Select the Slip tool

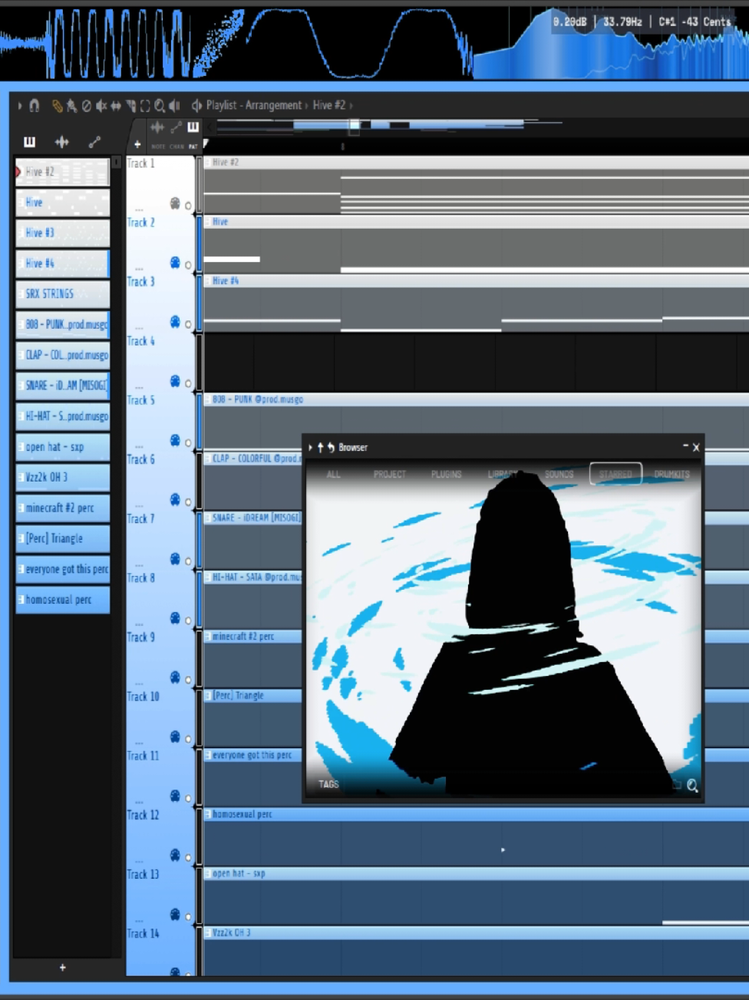pyautogui.click(x=116, y=105)
